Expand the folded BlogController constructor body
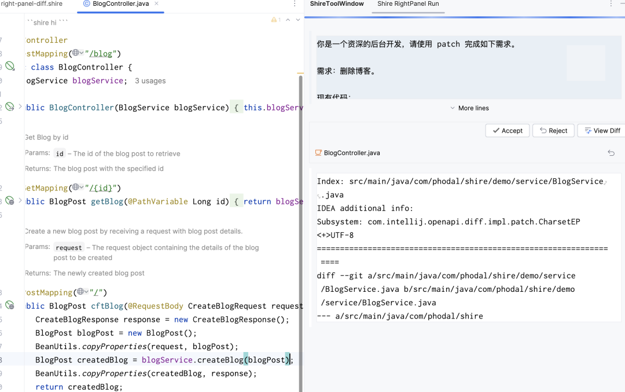The image size is (625, 392). pyautogui.click(x=20, y=107)
